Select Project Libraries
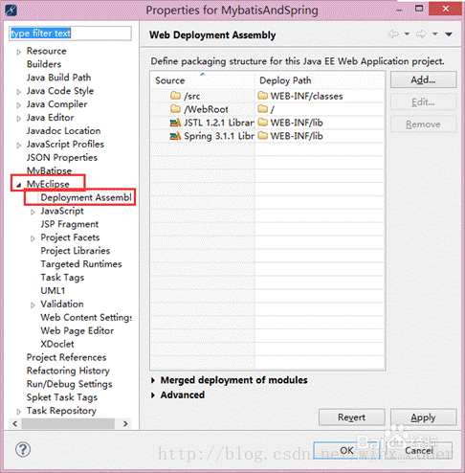This screenshot has width=465, height=473. point(76,251)
